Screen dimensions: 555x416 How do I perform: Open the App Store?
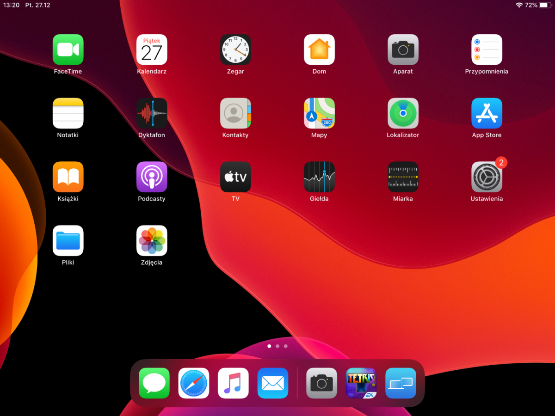(x=487, y=113)
